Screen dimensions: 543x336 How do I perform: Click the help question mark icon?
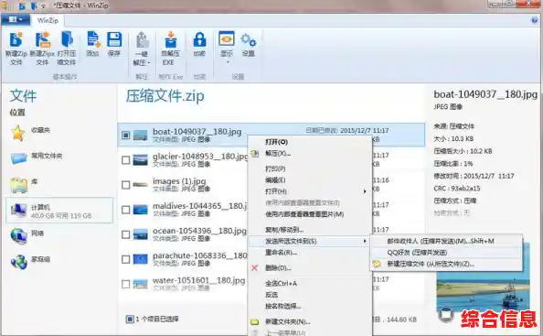(x=534, y=20)
